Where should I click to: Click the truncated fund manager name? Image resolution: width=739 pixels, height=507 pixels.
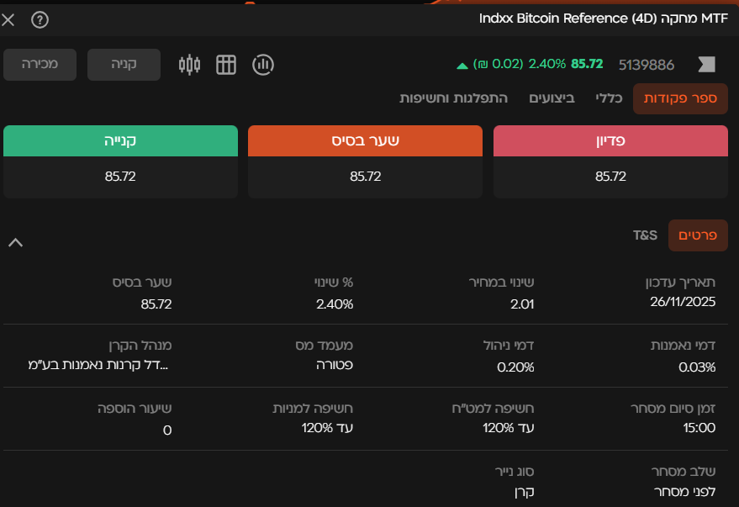pyautogui.click(x=99, y=366)
